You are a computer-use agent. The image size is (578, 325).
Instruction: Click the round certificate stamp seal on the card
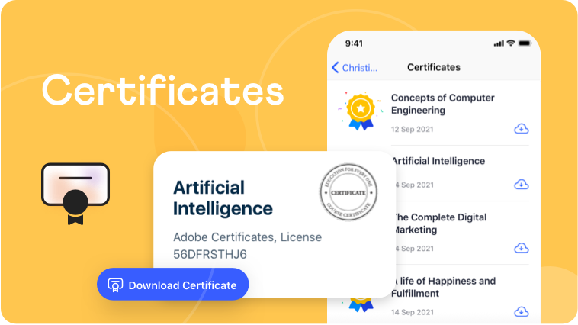[348, 192]
